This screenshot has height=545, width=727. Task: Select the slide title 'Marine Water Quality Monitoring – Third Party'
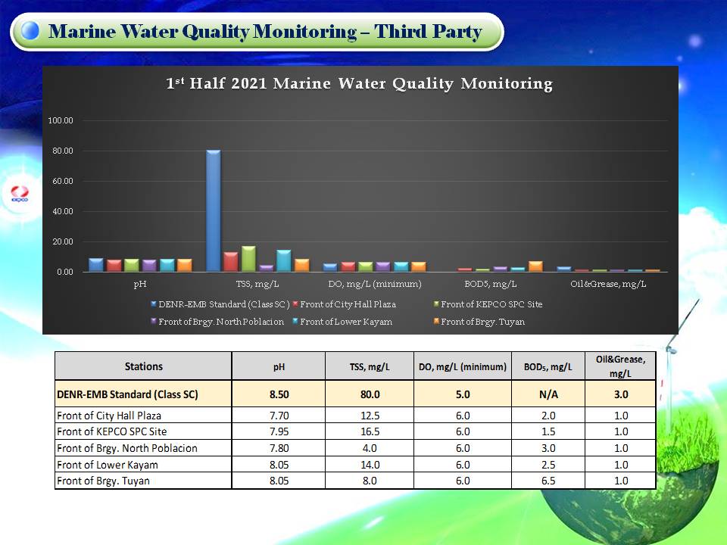point(265,32)
